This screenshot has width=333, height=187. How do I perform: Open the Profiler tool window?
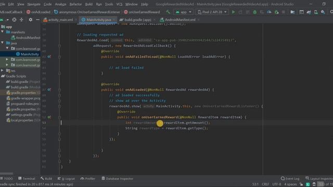[88, 179]
